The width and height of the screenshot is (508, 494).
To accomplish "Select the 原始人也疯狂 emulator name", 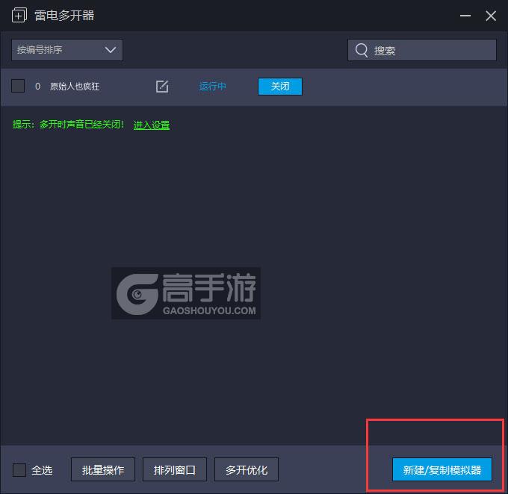I will click(x=75, y=87).
